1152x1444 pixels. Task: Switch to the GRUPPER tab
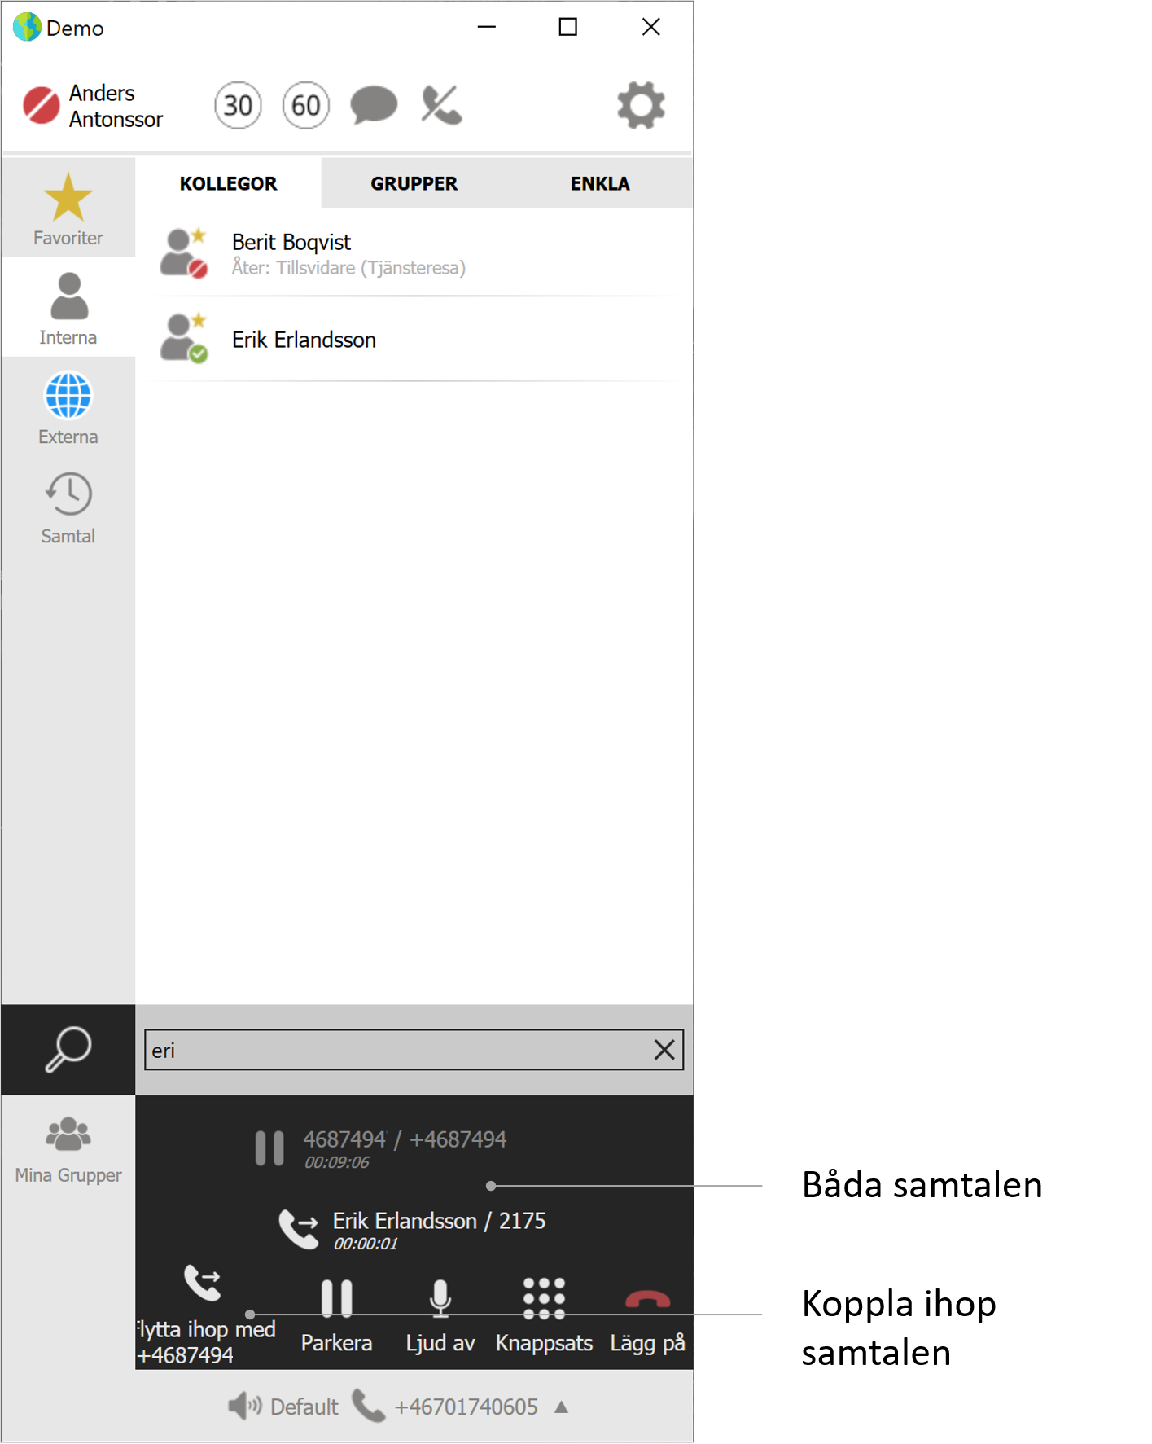(414, 183)
